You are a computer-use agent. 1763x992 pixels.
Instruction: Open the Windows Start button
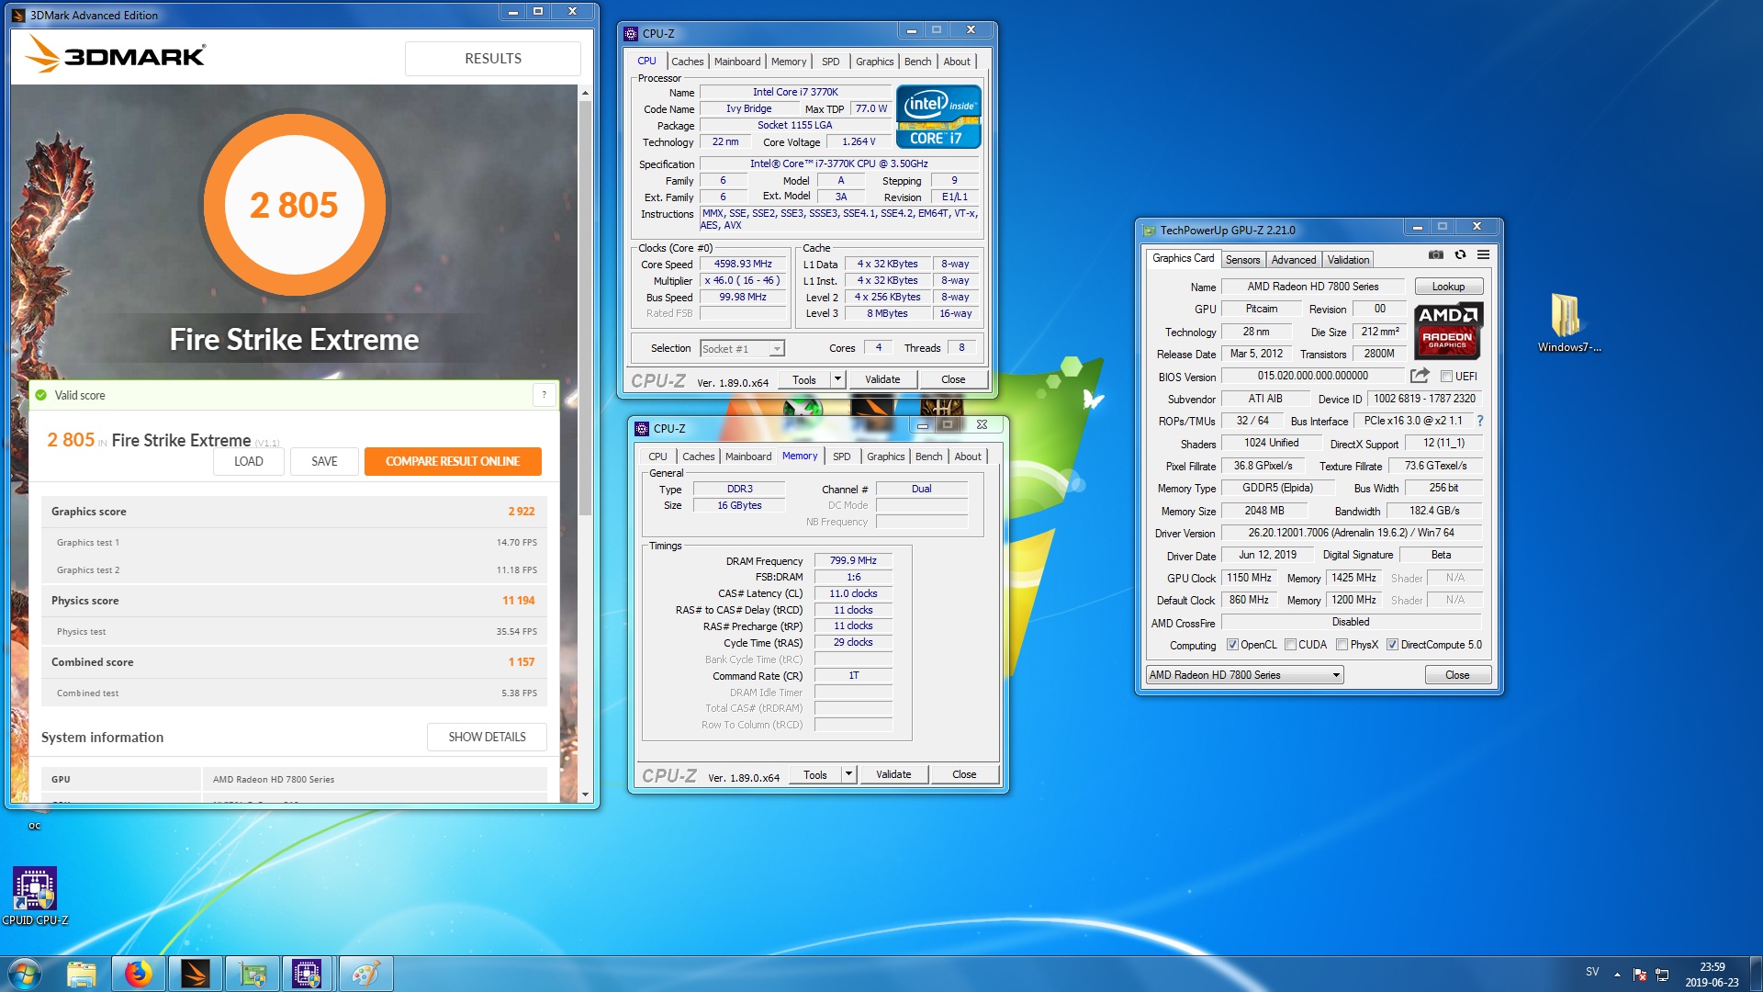click(x=24, y=974)
